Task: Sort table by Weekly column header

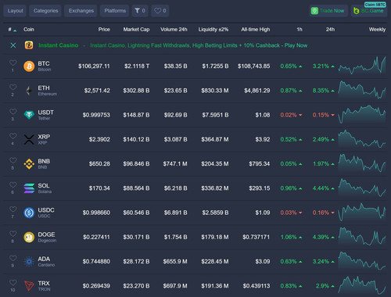Action: click(x=377, y=30)
